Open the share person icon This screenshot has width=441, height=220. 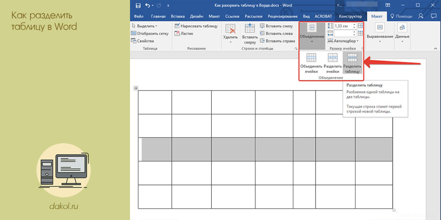420,16
